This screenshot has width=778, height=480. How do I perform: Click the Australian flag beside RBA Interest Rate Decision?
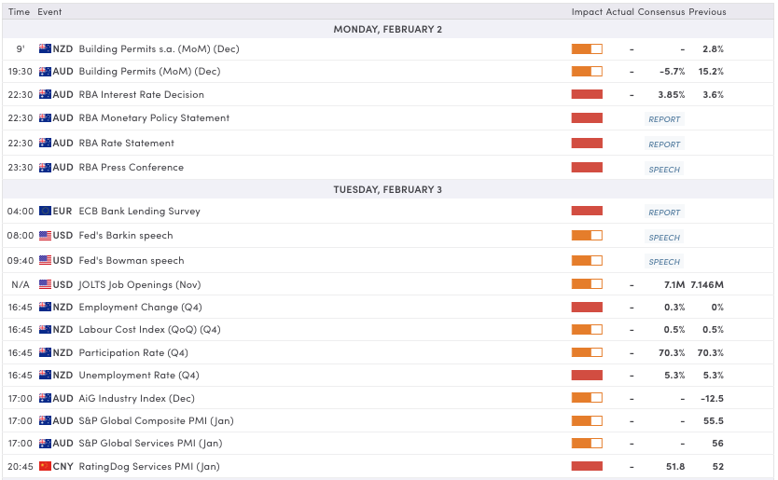(45, 94)
